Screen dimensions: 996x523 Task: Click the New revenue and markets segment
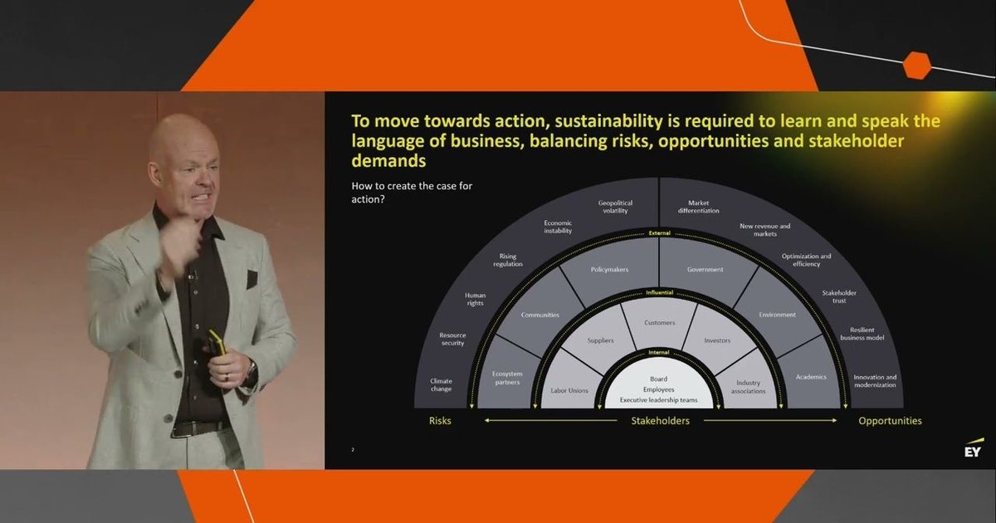tap(764, 228)
